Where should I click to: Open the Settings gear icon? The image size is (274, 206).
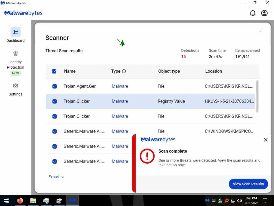pyautogui.click(x=15, y=86)
